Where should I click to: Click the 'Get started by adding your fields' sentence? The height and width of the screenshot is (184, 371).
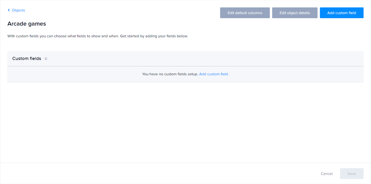coord(154,36)
